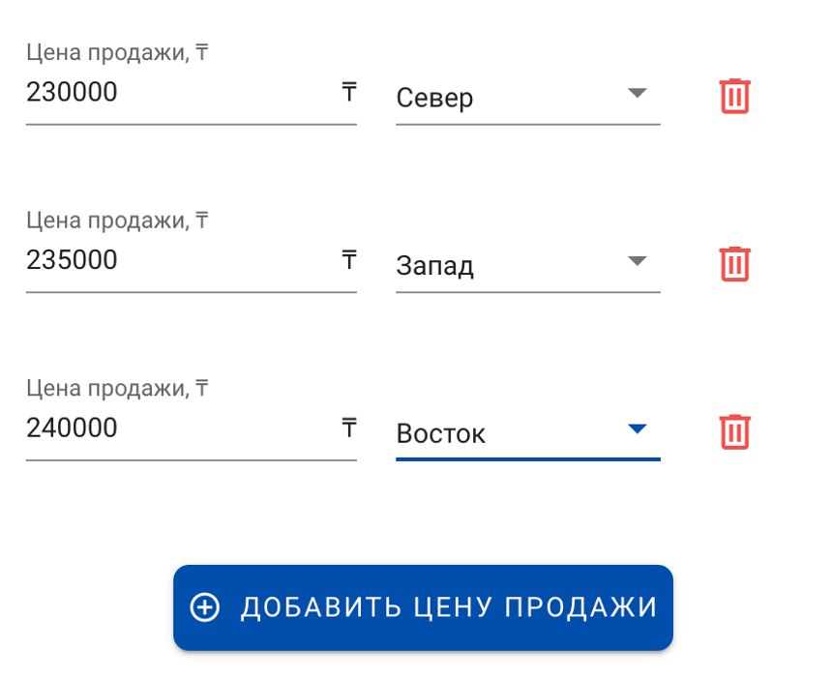Remove the 240000 price row via trash icon

point(735,431)
